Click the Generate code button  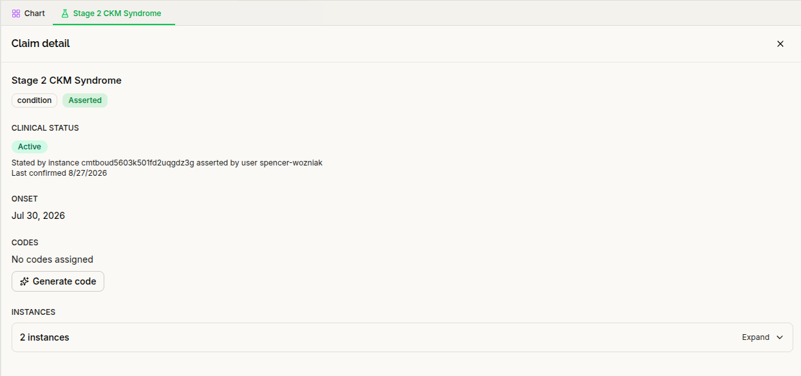click(58, 281)
